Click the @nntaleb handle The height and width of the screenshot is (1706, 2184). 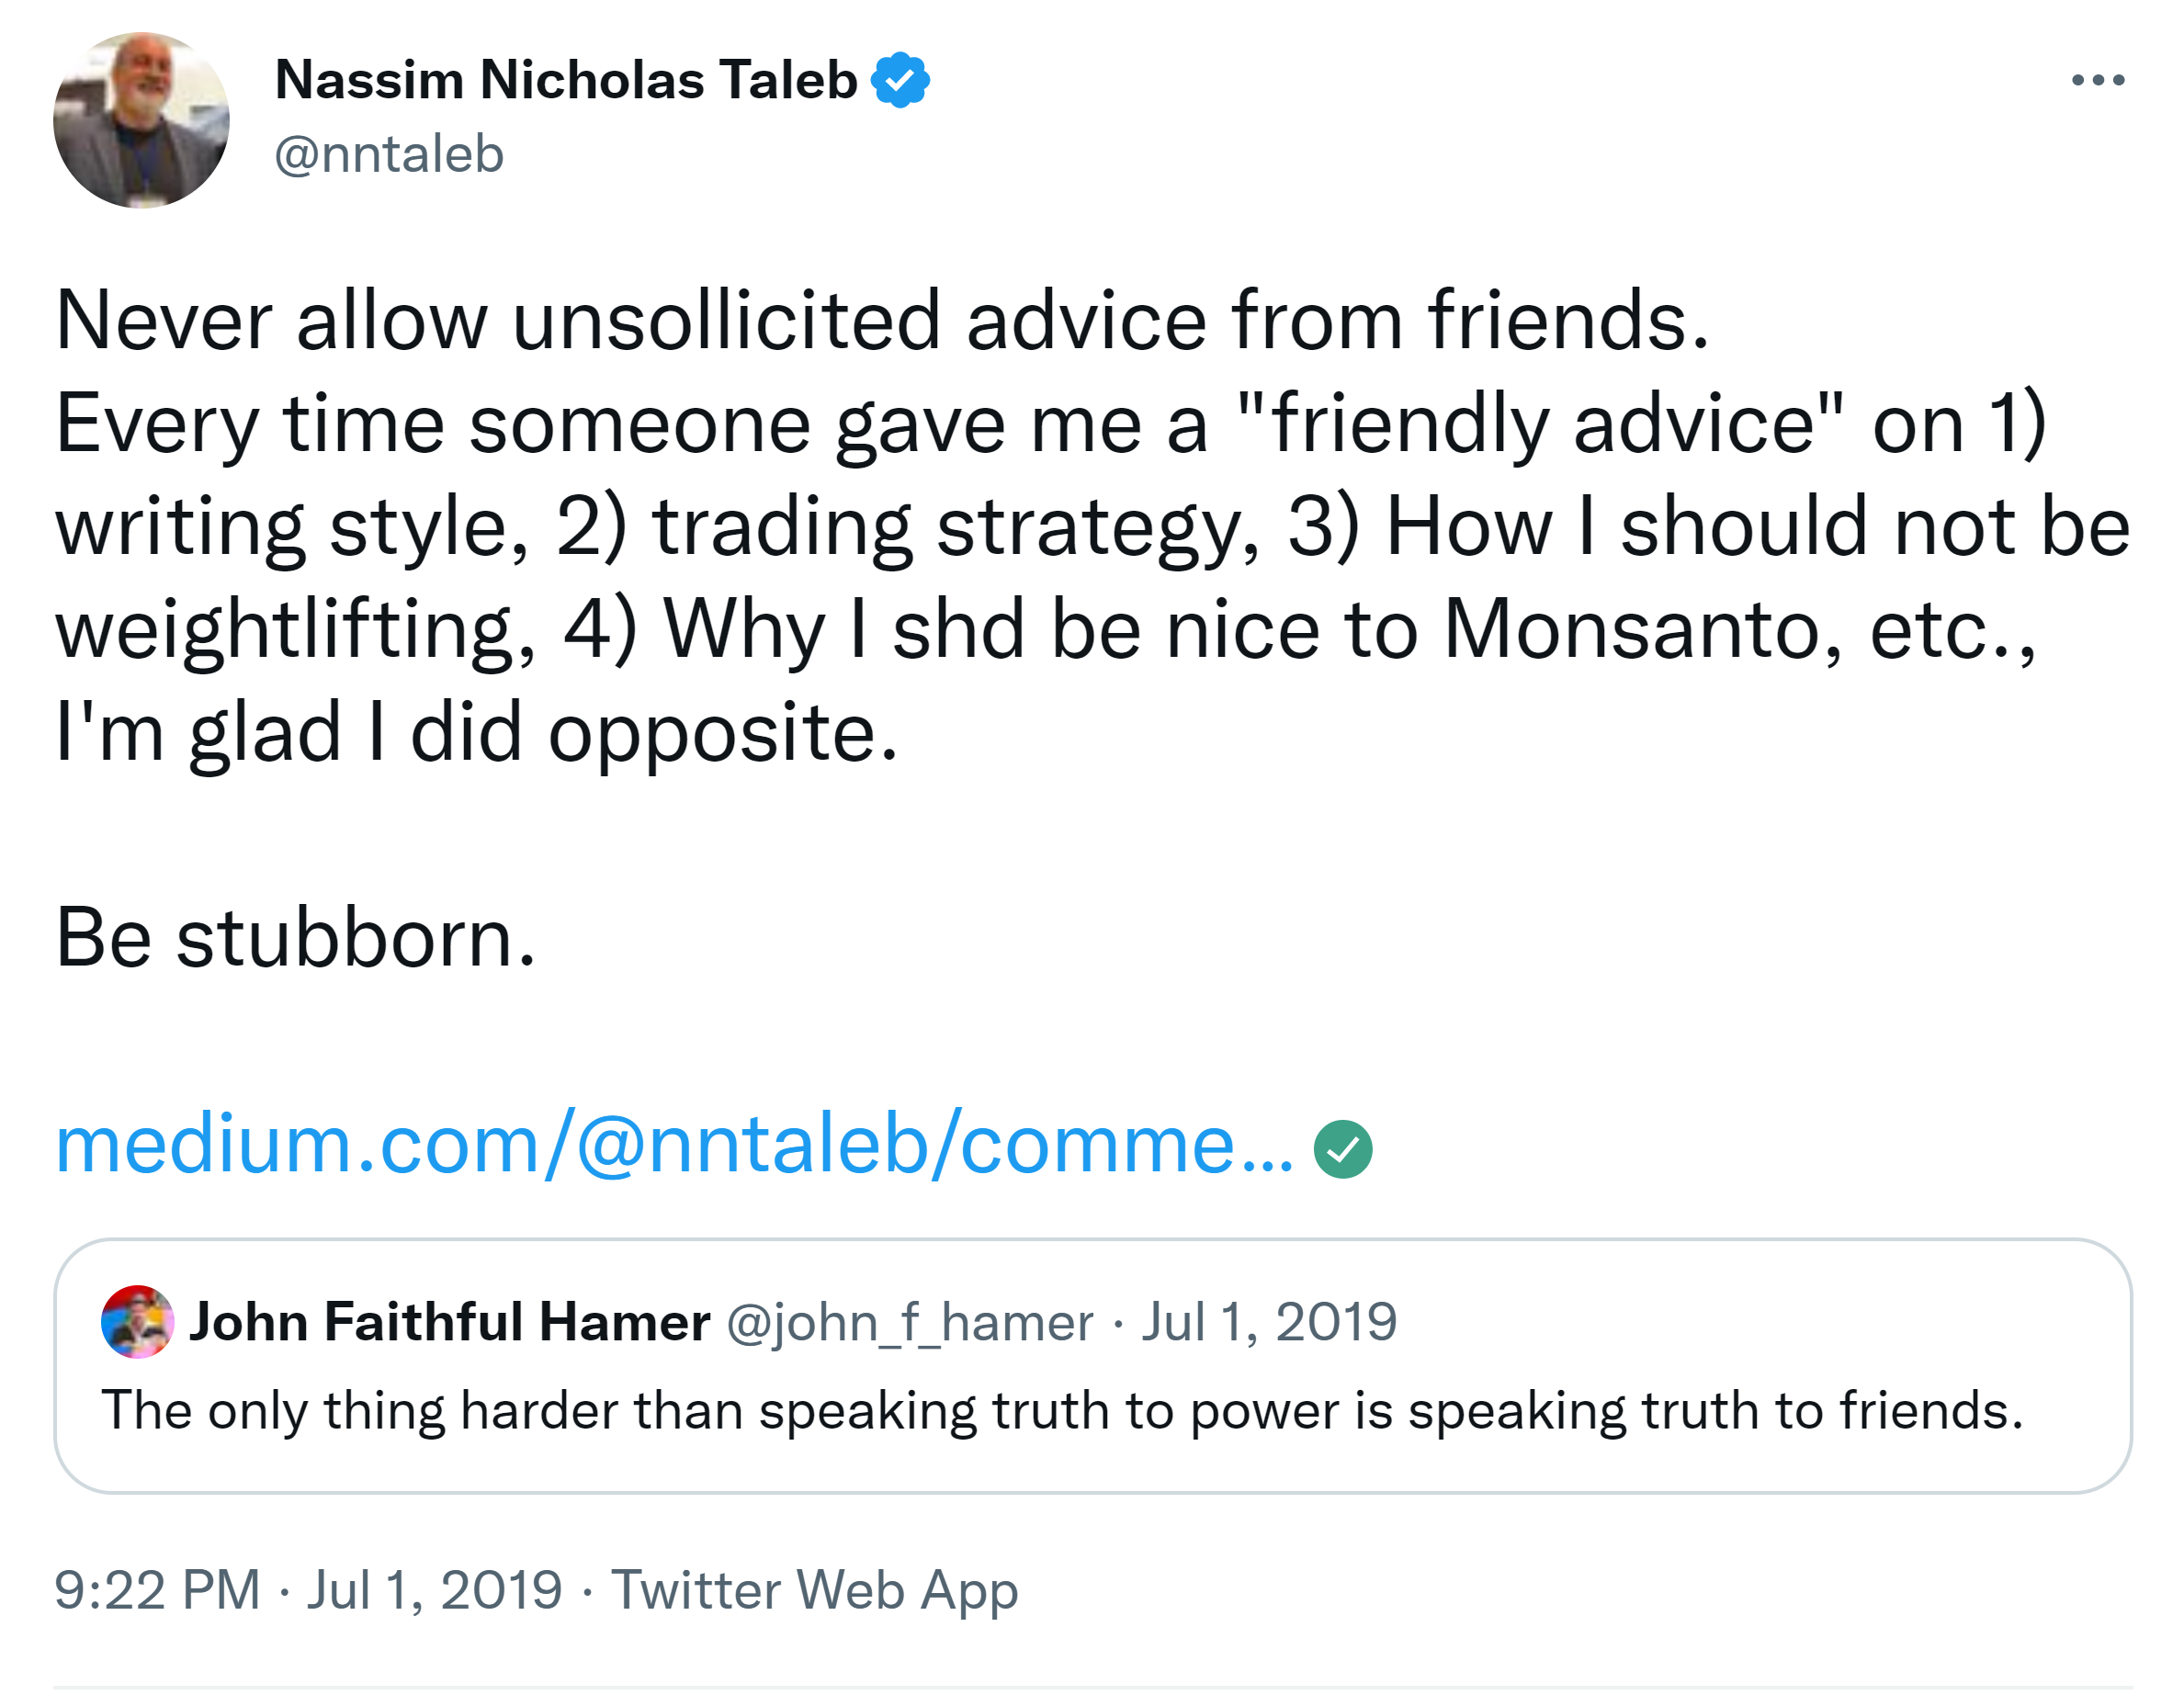[x=389, y=154]
